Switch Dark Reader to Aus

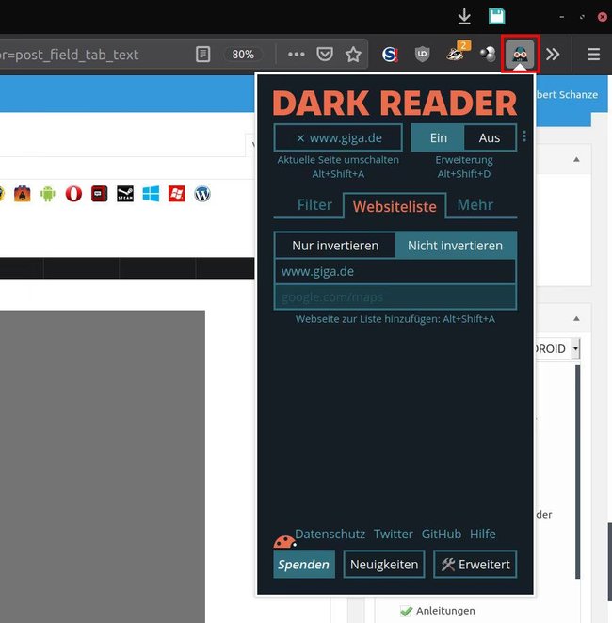(490, 138)
